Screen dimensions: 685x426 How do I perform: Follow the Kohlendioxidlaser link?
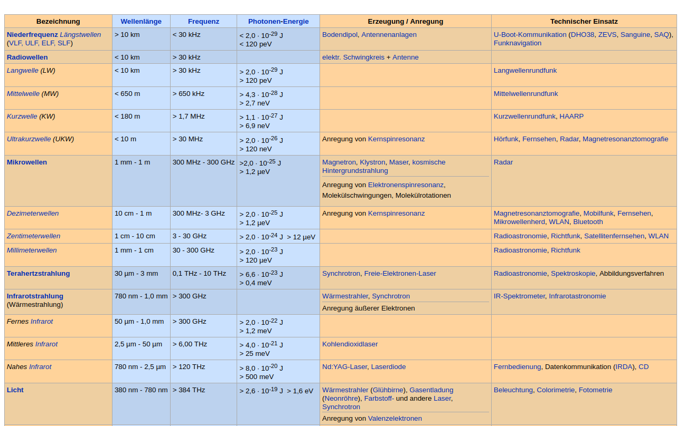pos(350,344)
